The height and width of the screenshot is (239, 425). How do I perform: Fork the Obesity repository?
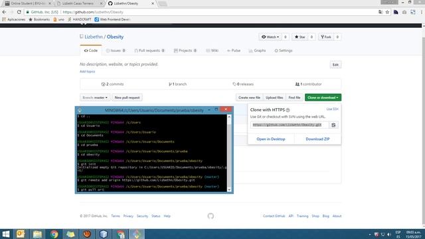[x=326, y=37]
